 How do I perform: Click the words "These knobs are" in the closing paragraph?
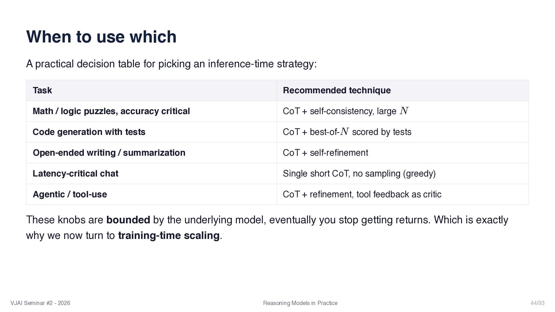coord(64,220)
